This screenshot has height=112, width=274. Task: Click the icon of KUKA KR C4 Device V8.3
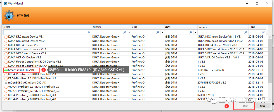[6, 45]
